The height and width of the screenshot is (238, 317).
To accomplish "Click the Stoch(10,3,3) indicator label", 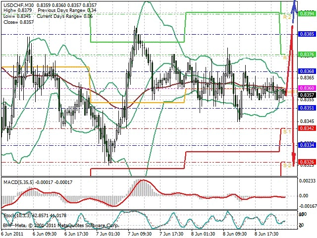I will pos(17,215).
